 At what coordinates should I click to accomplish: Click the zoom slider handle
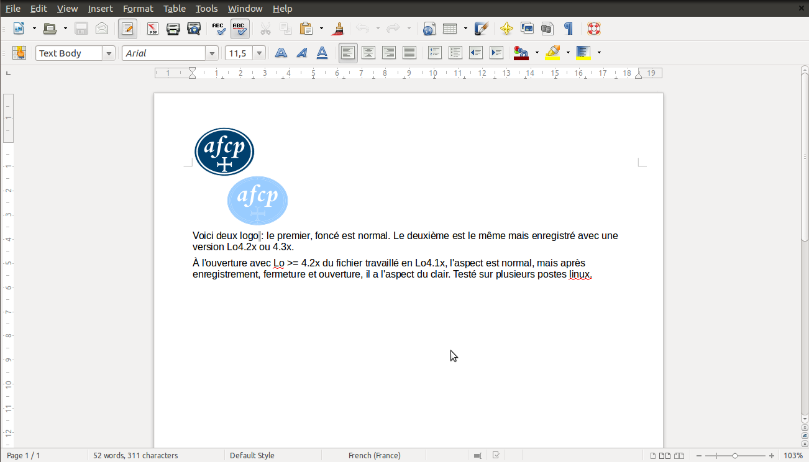[x=735, y=456]
